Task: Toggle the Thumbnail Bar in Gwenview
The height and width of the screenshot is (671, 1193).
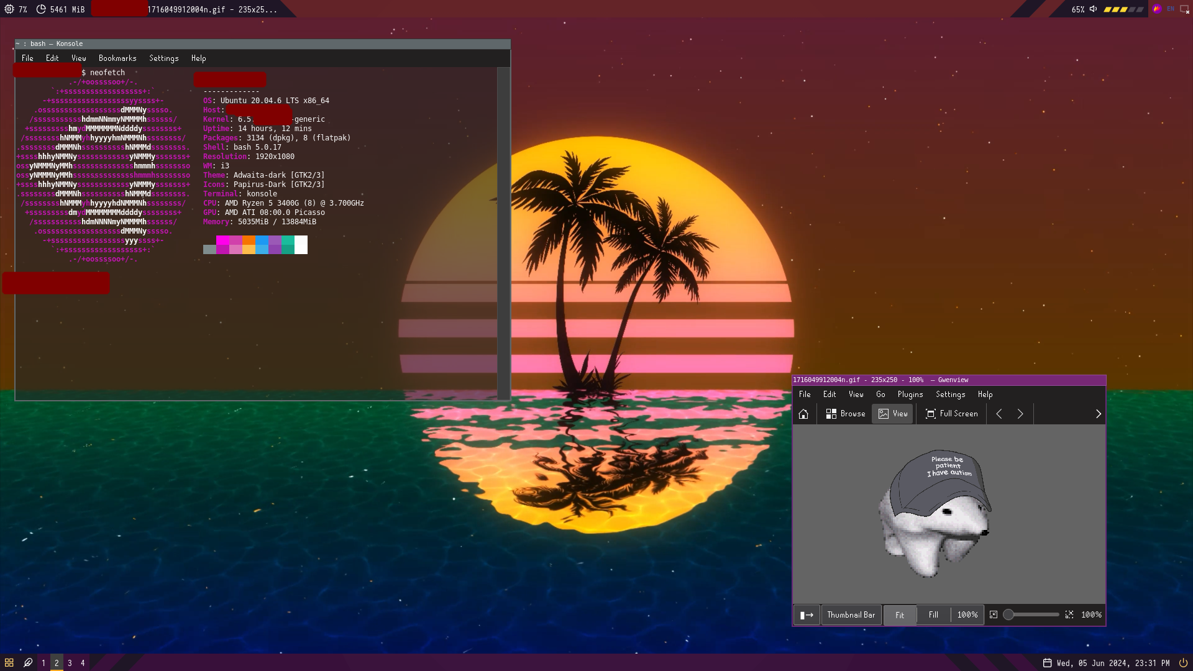Action: click(x=851, y=614)
